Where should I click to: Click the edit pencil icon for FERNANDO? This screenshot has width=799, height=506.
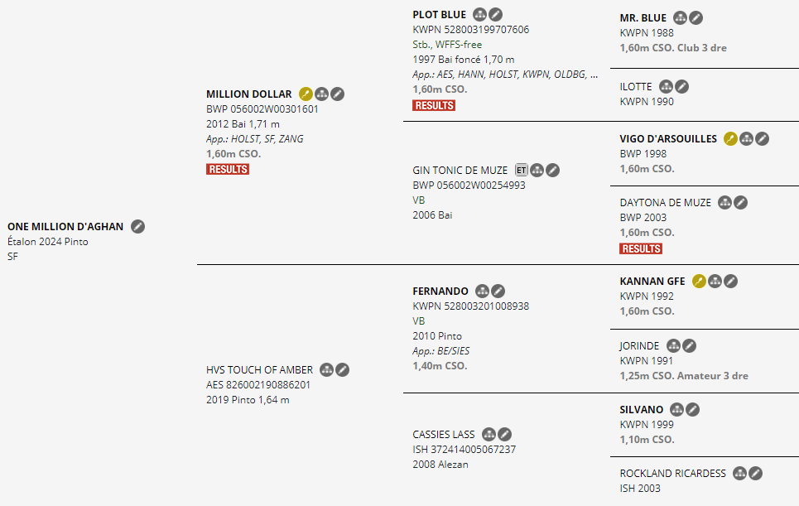[x=498, y=291]
